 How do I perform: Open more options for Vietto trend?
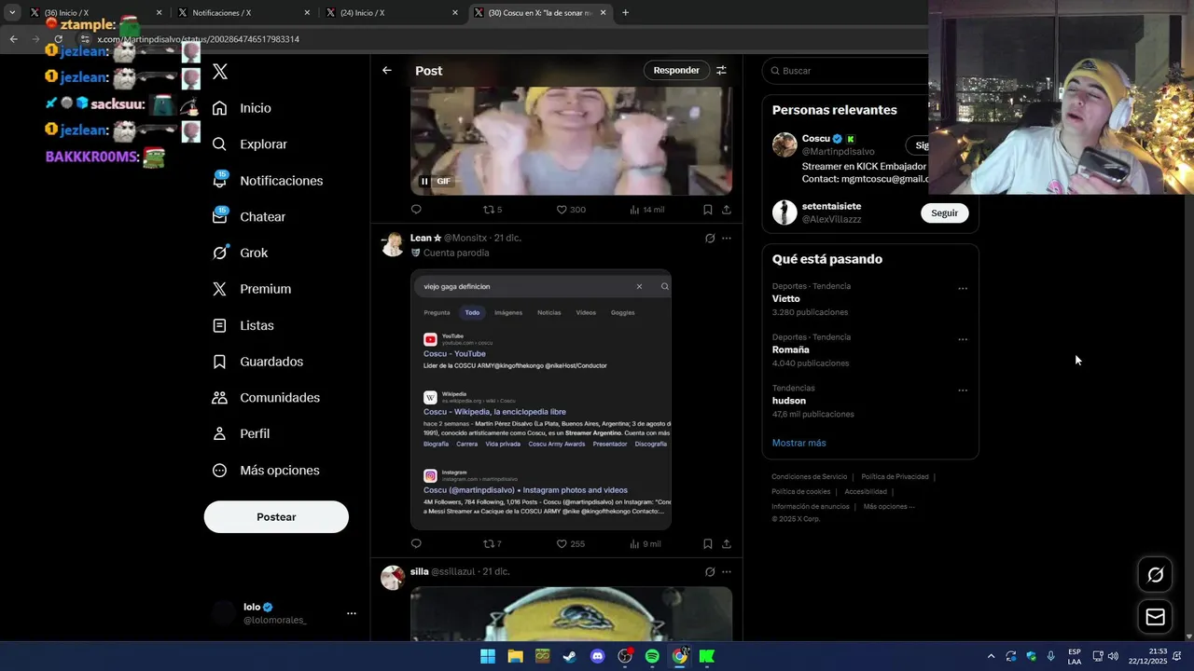tap(963, 289)
